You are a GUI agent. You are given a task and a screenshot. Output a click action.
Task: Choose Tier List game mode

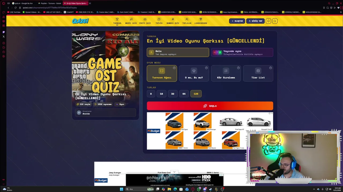pyautogui.click(x=258, y=73)
